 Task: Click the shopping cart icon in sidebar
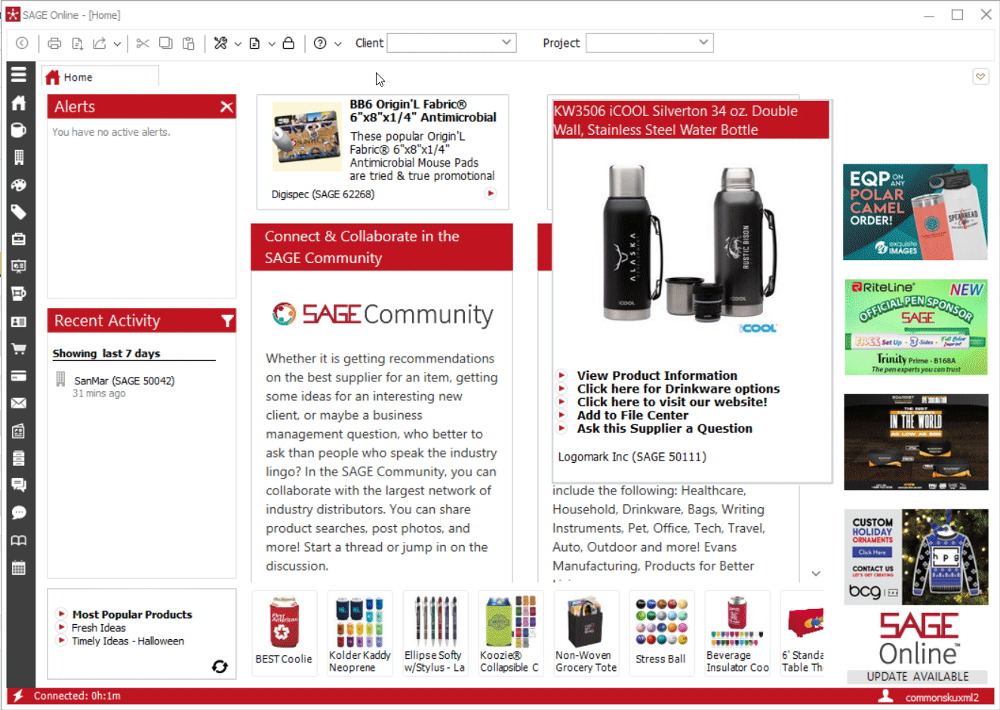click(19, 348)
